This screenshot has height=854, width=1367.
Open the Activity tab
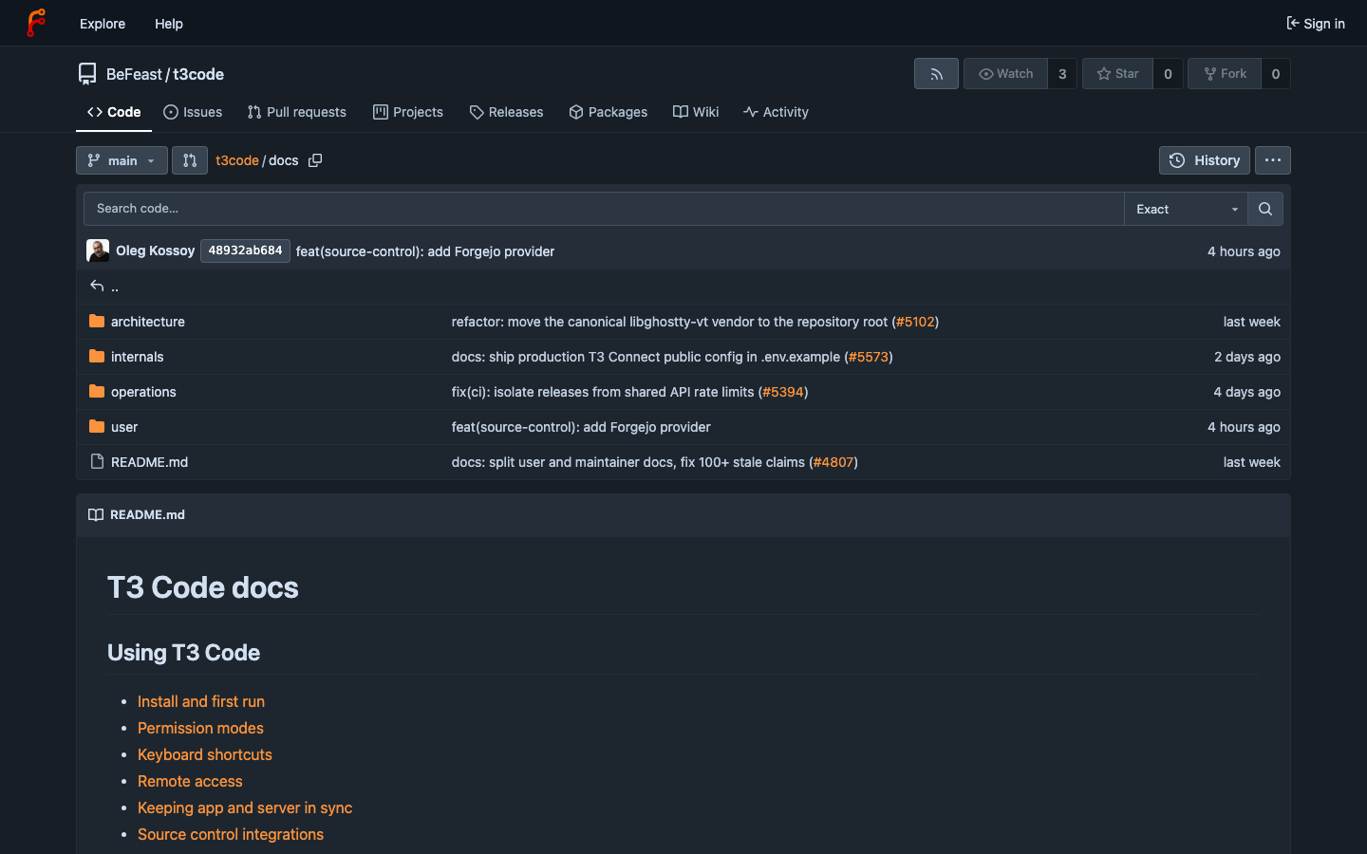[777, 112]
